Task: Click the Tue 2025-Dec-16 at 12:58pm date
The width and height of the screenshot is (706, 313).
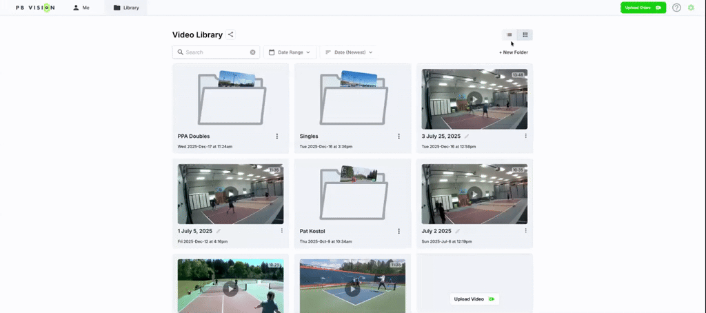Action: click(449, 146)
